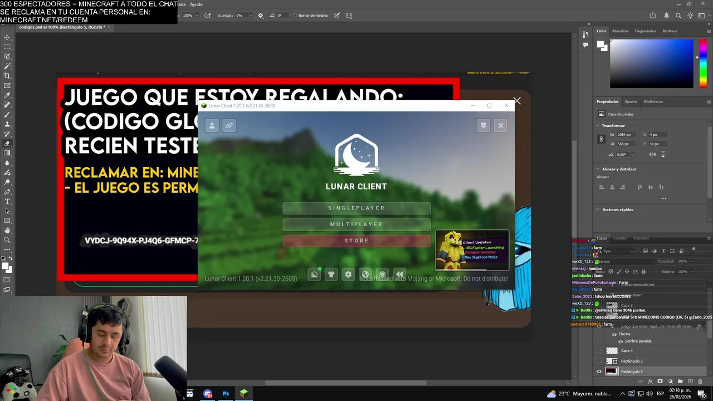Open Client Updates news thumbnail
This screenshot has height=401, width=713.
472,250
